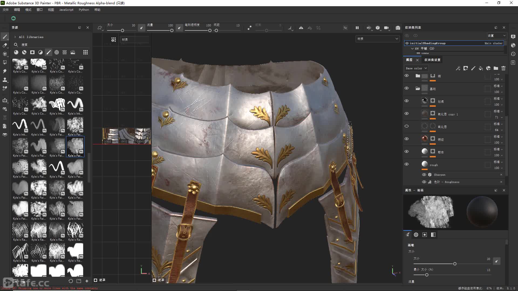The image size is (518, 291).
Task: Click add (+) button at shelf bottom
Action: (87, 281)
